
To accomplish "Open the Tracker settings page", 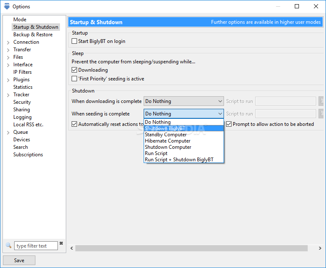I will (x=21, y=95).
